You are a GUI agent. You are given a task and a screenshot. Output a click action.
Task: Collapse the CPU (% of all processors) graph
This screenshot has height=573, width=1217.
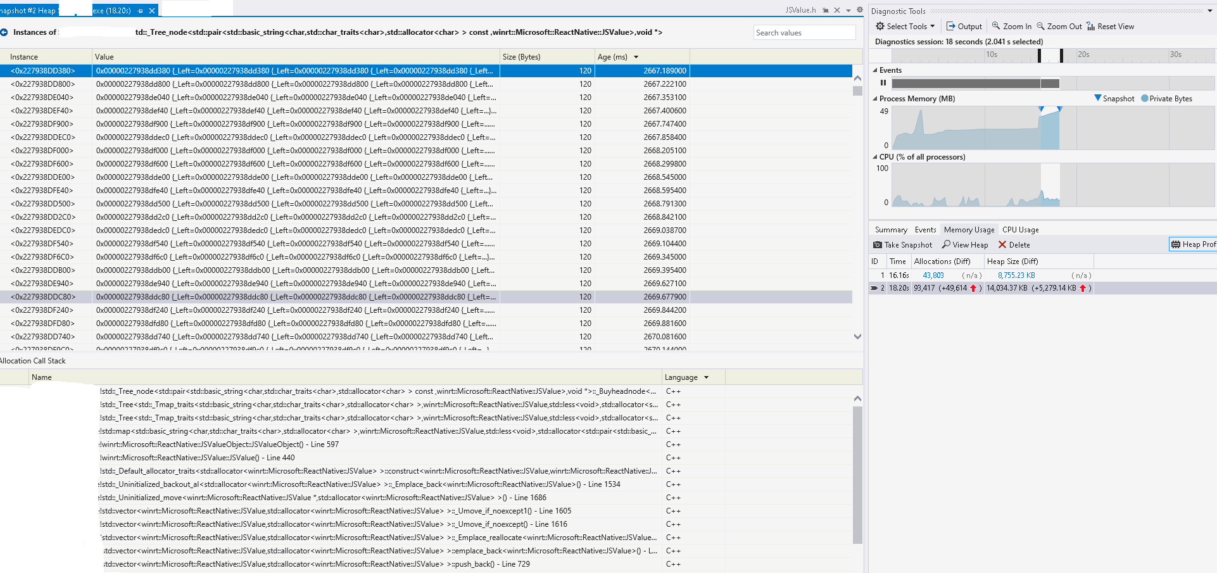(875, 157)
